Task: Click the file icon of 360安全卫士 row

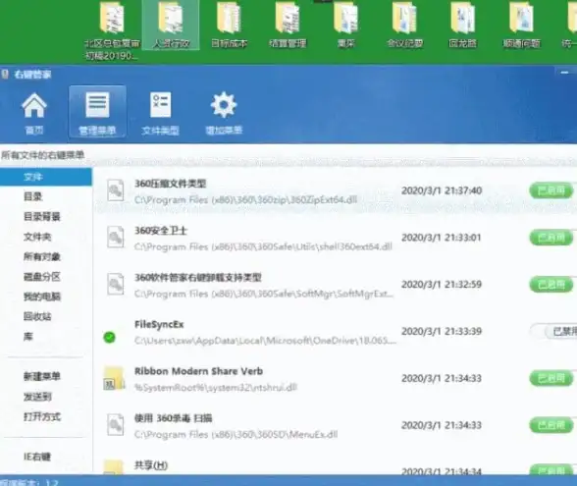Action: click(x=115, y=238)
